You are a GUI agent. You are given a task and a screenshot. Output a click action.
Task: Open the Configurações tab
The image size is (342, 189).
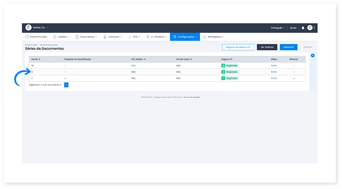pos(185,37)
